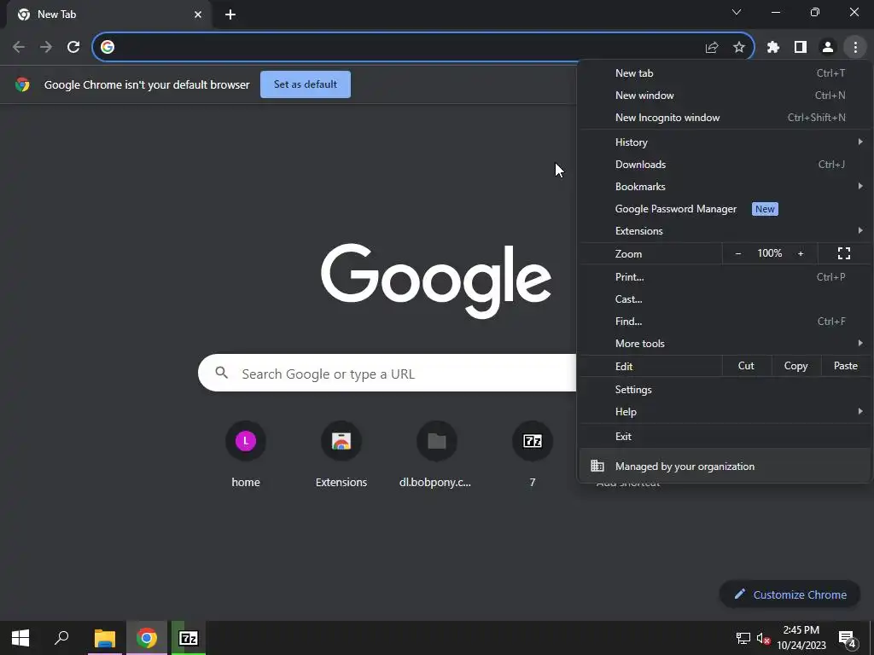This screenshot has height=655, width=874.
Task: Expand the More tools submenu
Action: (725, 343)
